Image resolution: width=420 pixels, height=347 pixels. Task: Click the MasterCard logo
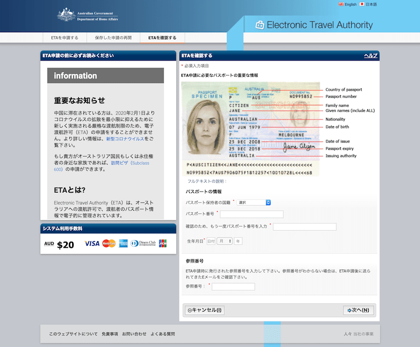(109, 243)
